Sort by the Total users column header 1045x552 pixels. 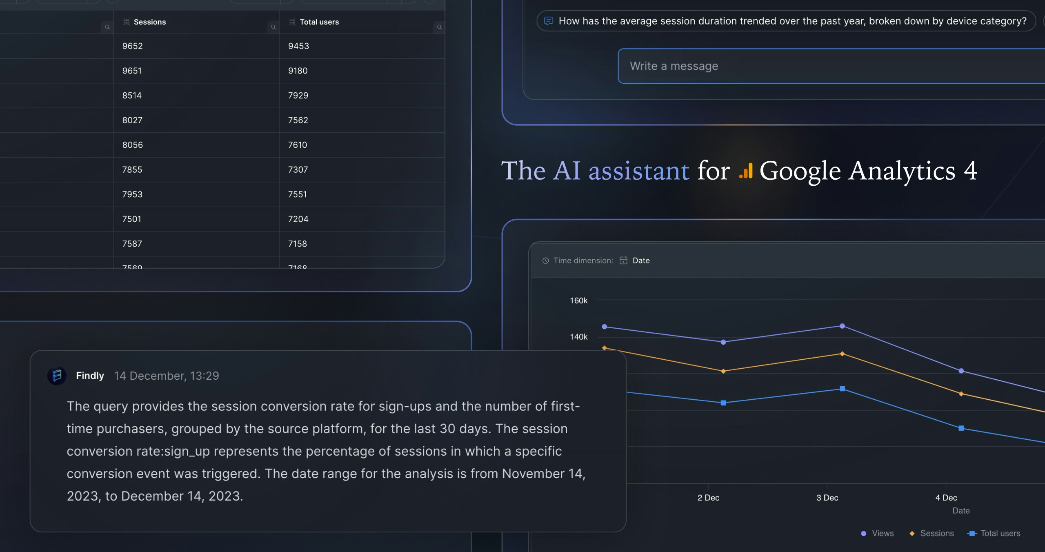[319, 22]
